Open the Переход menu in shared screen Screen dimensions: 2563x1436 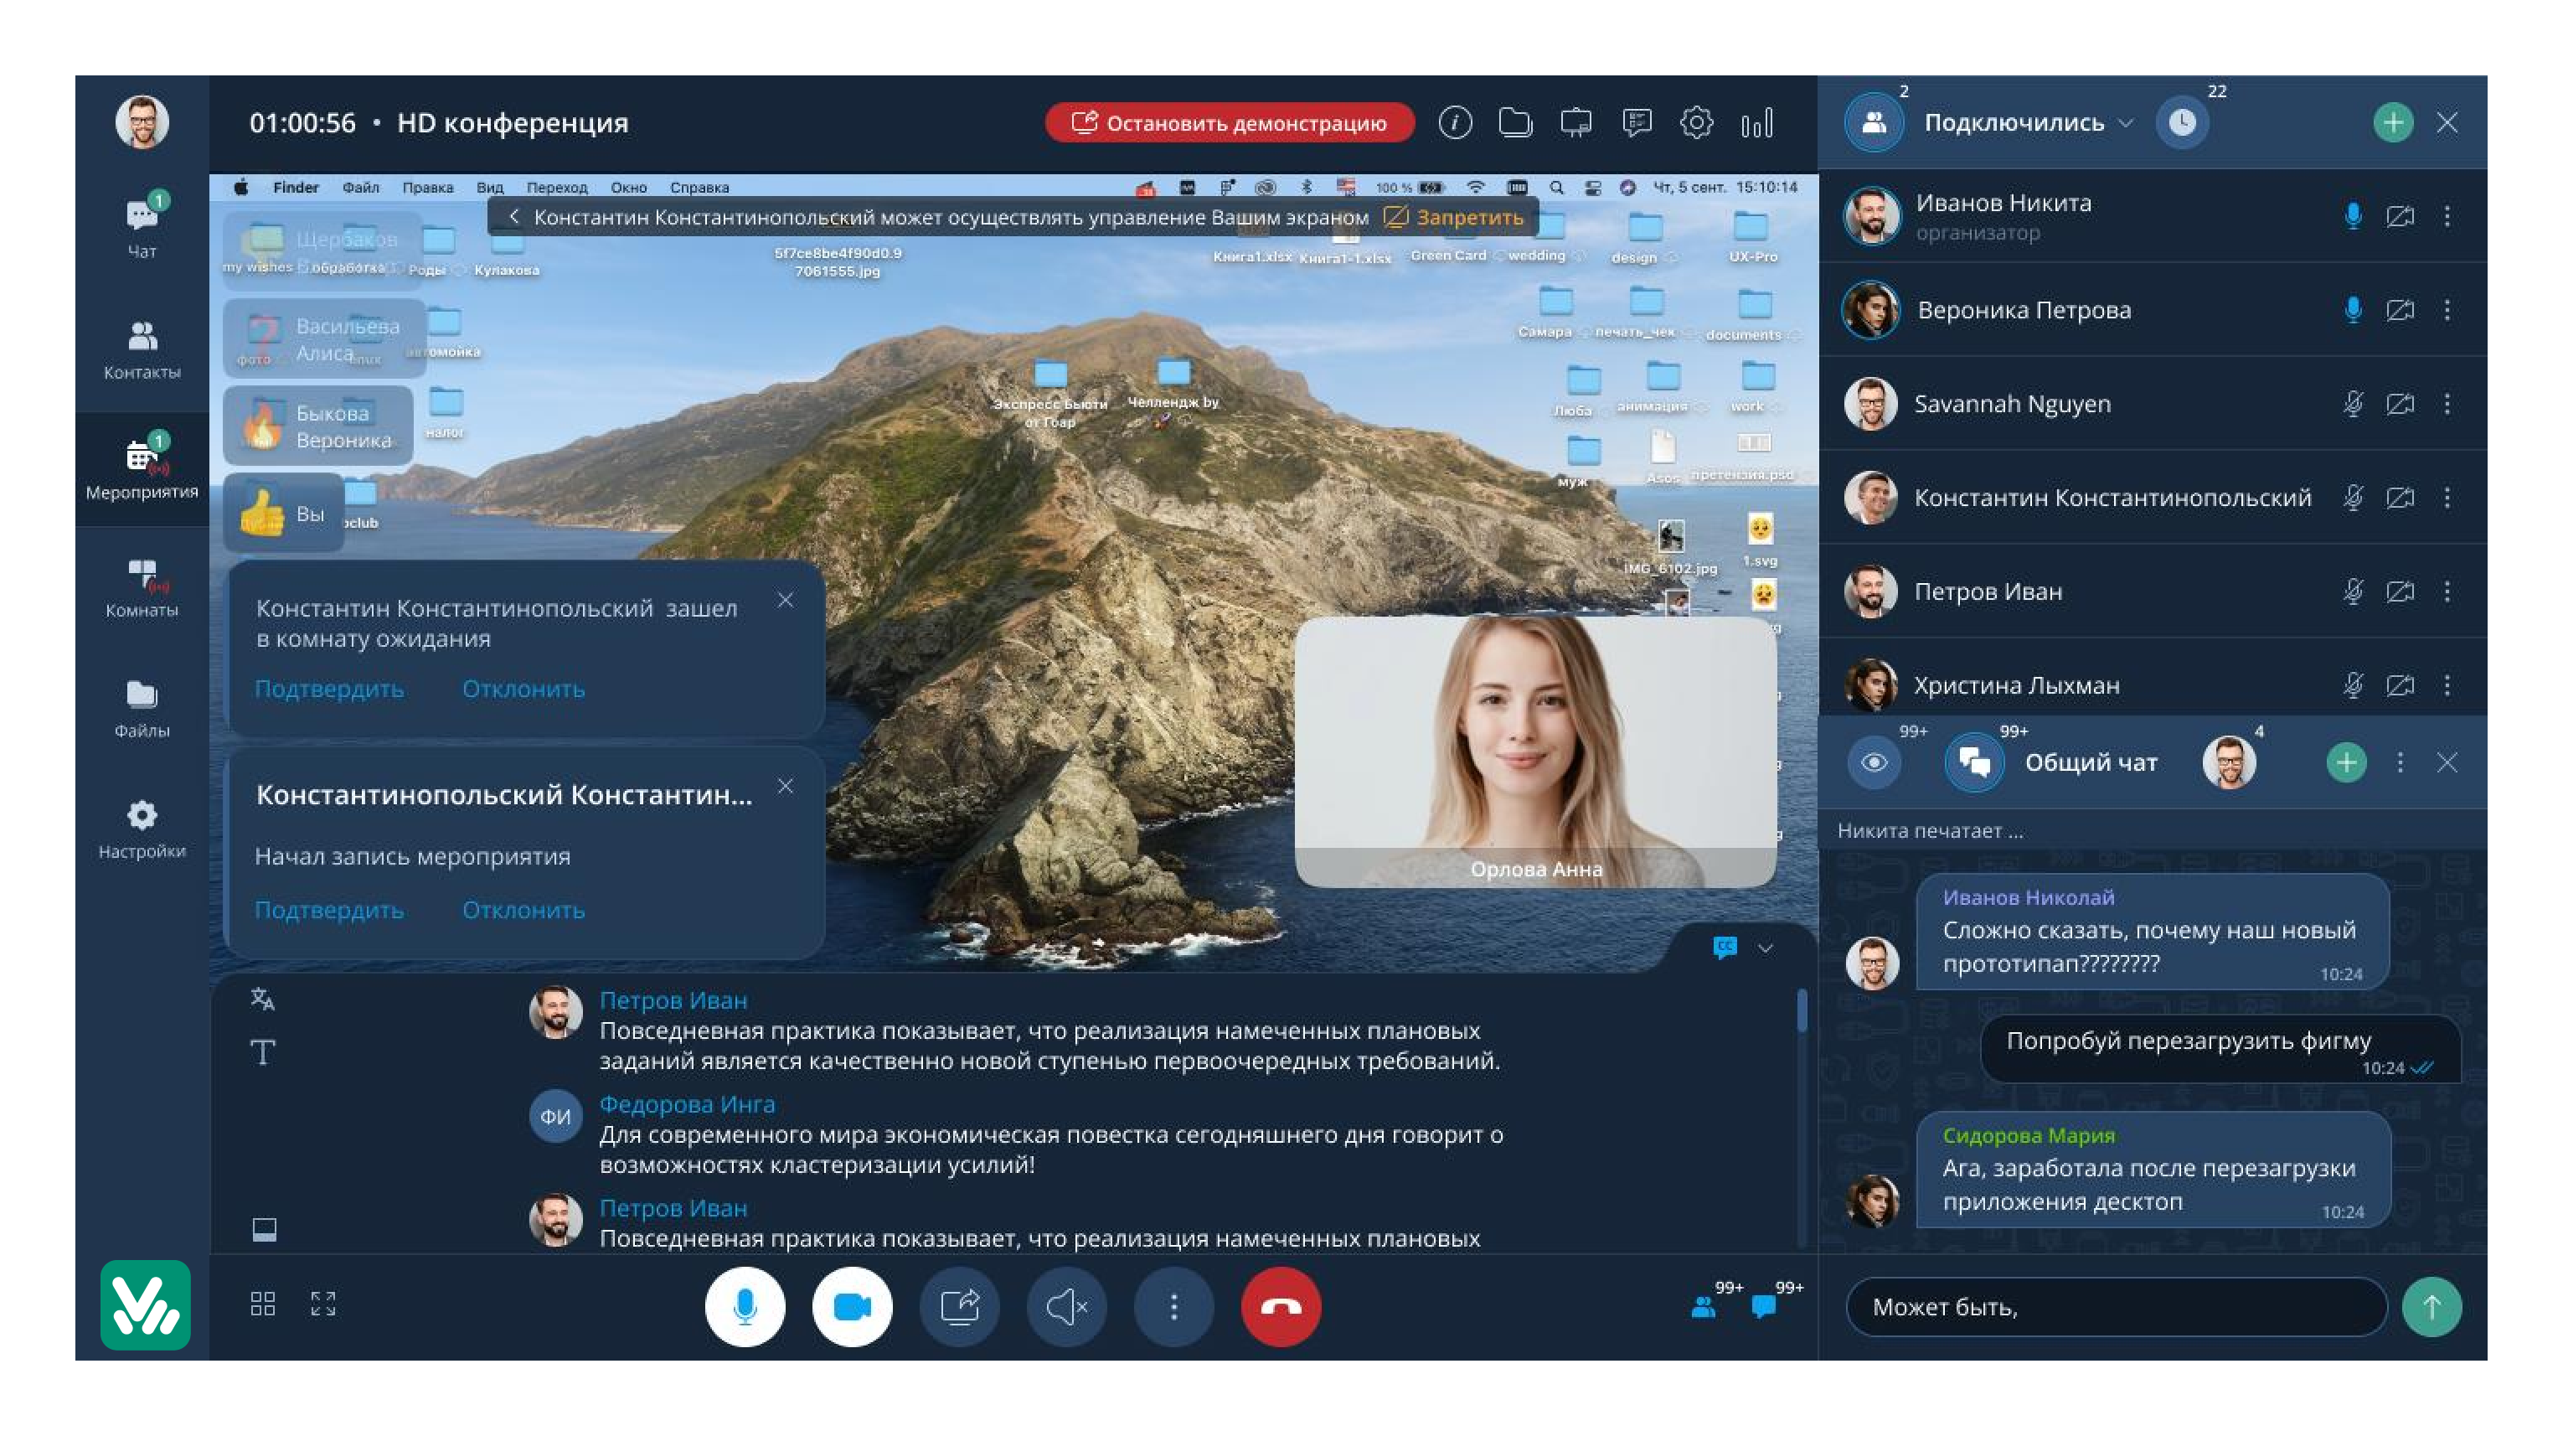[x=557, y=187]
